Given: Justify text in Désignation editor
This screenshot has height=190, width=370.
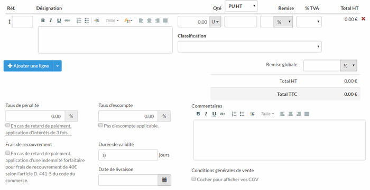Looking at the screenshot, I should click(165, 21).
